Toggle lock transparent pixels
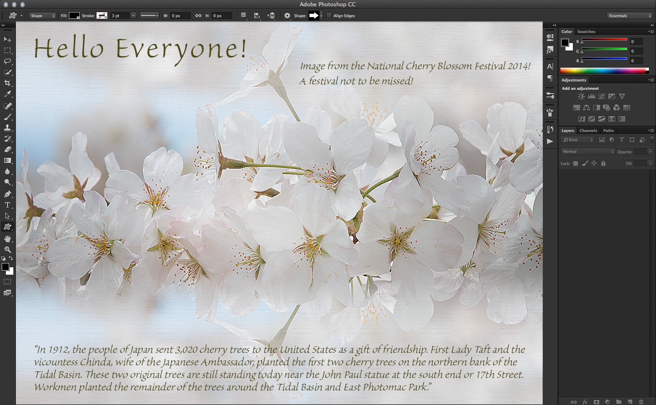 [x=575, y=164]
